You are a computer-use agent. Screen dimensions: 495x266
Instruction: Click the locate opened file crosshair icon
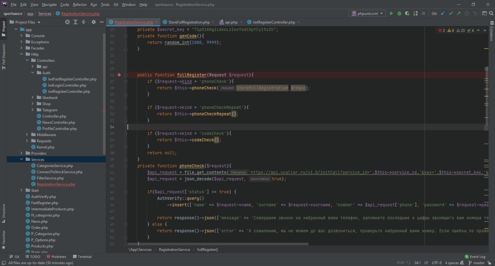pyautogui.click(x=67, y=22)
